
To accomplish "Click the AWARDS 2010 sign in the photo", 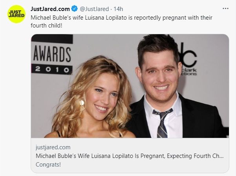I will coord(52,55).
